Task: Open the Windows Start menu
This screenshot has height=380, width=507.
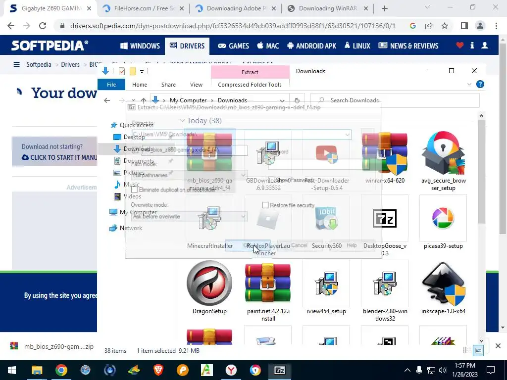Action: (12, 370)
